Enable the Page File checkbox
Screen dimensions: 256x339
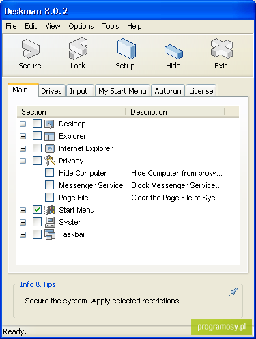[49, 198]
